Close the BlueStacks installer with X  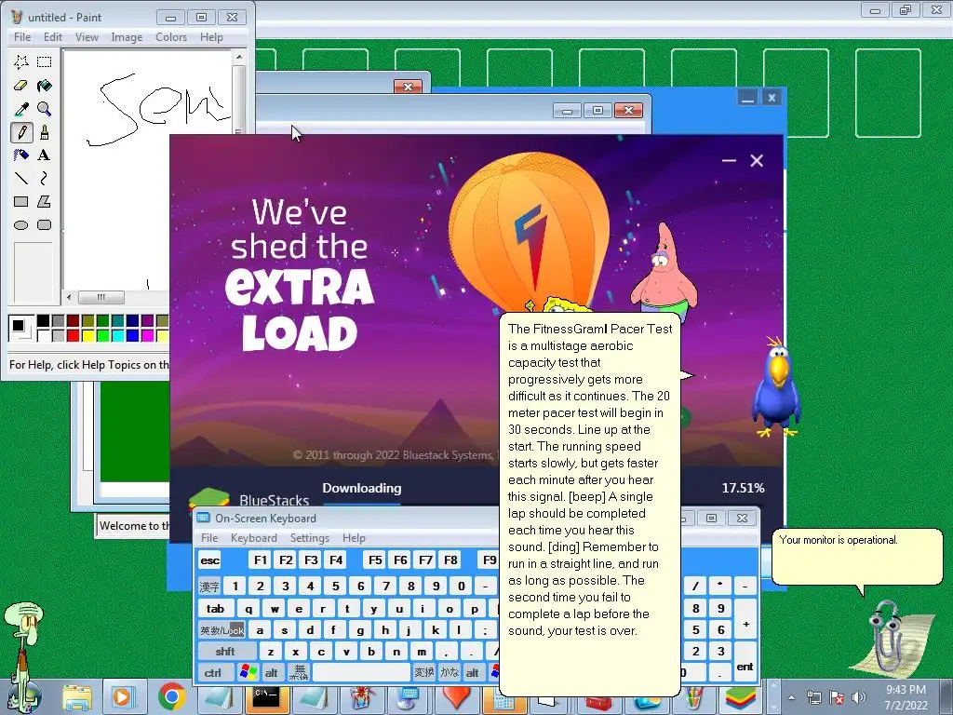(x=757, y=160)
